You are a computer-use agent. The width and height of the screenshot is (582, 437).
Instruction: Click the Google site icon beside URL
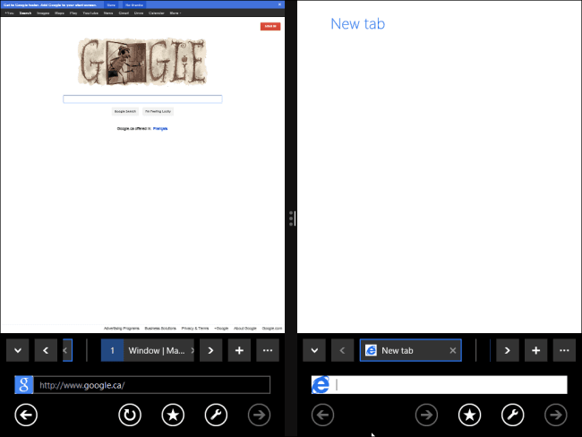click(24, 385)
